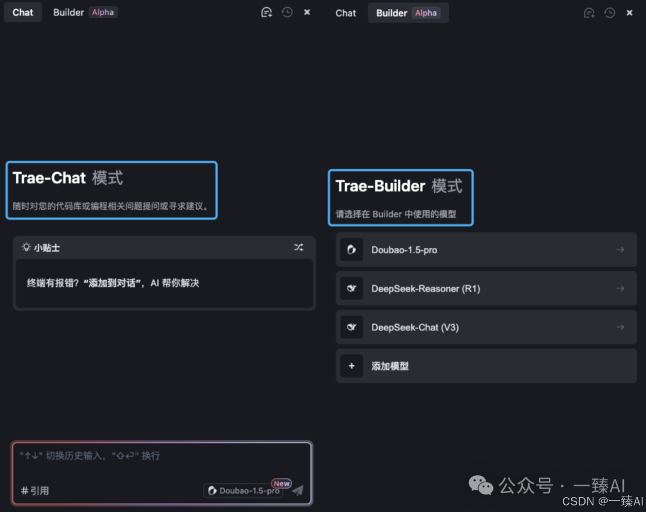
Task: Click the plus icon beside 添加模型
Action: [352, 366]
